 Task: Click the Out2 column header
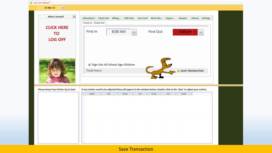154,94
